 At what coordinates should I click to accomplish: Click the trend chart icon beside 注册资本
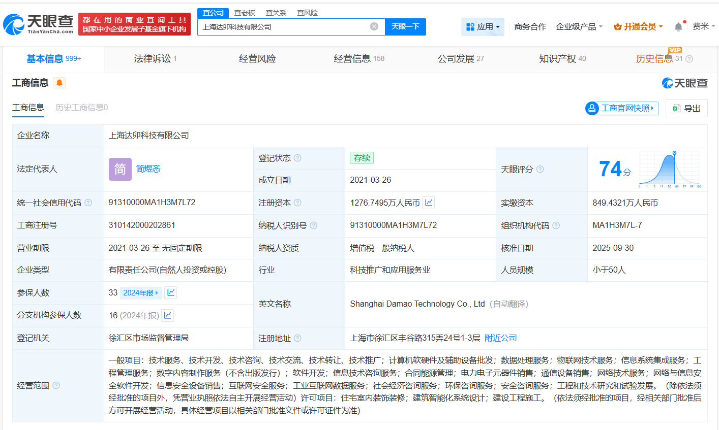click(x=428, y=202)
